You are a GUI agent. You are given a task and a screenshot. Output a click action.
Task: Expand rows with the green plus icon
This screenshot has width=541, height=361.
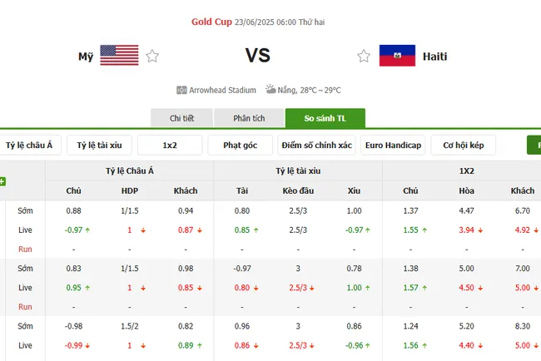2,181
